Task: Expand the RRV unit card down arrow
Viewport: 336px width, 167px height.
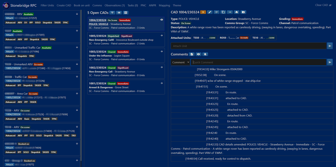Action: [x=77, y=14]
